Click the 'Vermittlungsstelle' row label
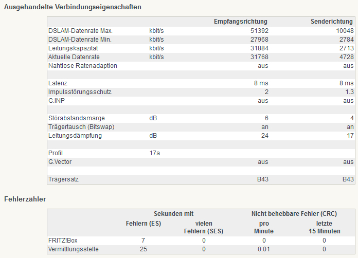Viewport: 358px width, 258px height. (x=73, y=249)
